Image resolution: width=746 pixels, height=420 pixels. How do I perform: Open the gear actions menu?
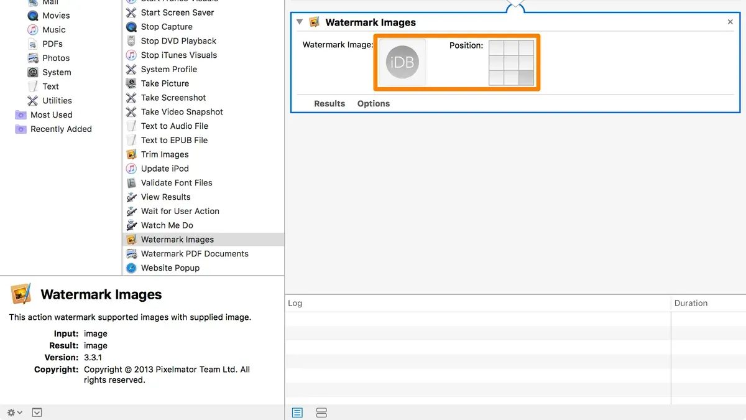[15, 413]
